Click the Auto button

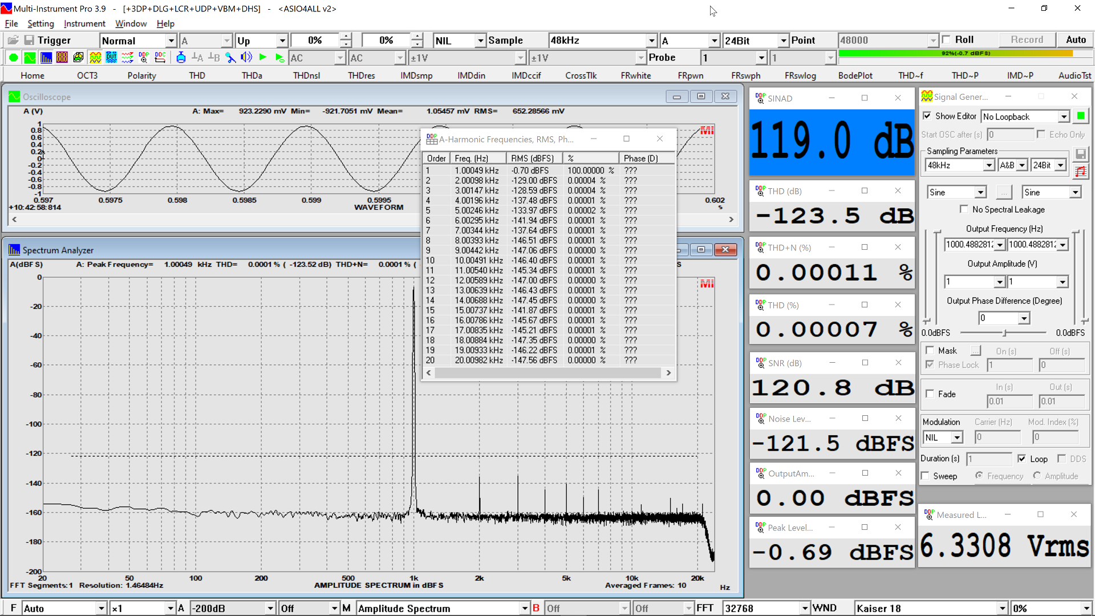click(1076, 39)
